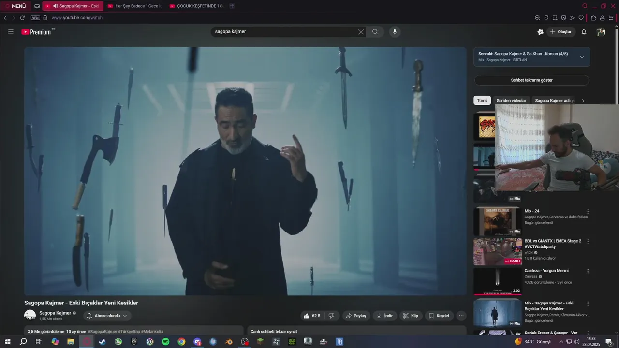
Task: Open the workspaces icon next to MENÜ
Action: 37,6
